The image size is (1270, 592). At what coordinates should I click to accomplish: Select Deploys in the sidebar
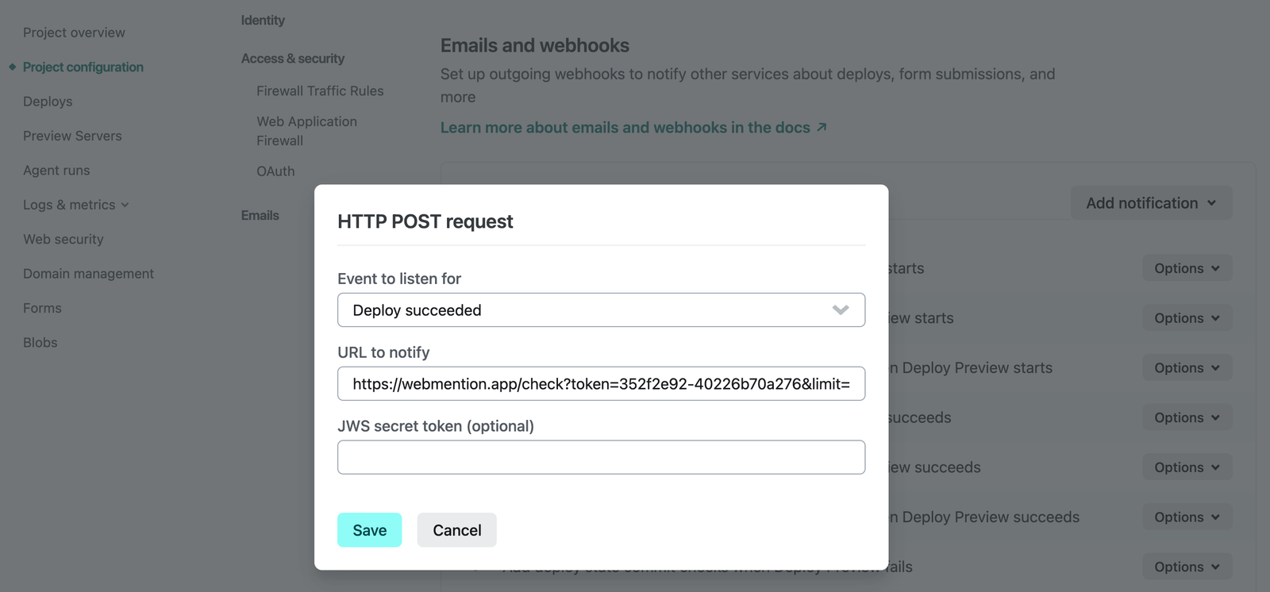click(48, 101)
